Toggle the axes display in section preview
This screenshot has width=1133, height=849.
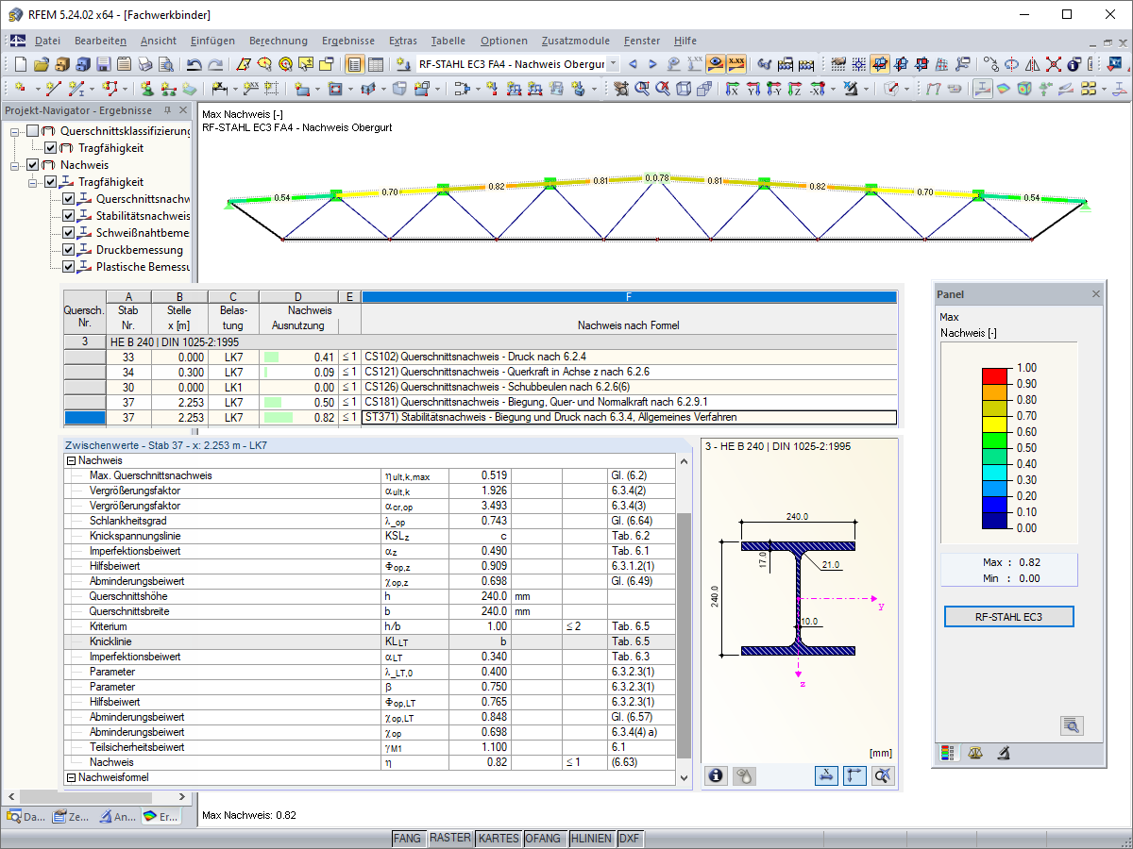[854, 775]
